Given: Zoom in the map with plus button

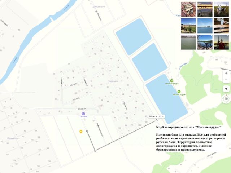Looking at the screenshot, I should [x=226, y=73].
